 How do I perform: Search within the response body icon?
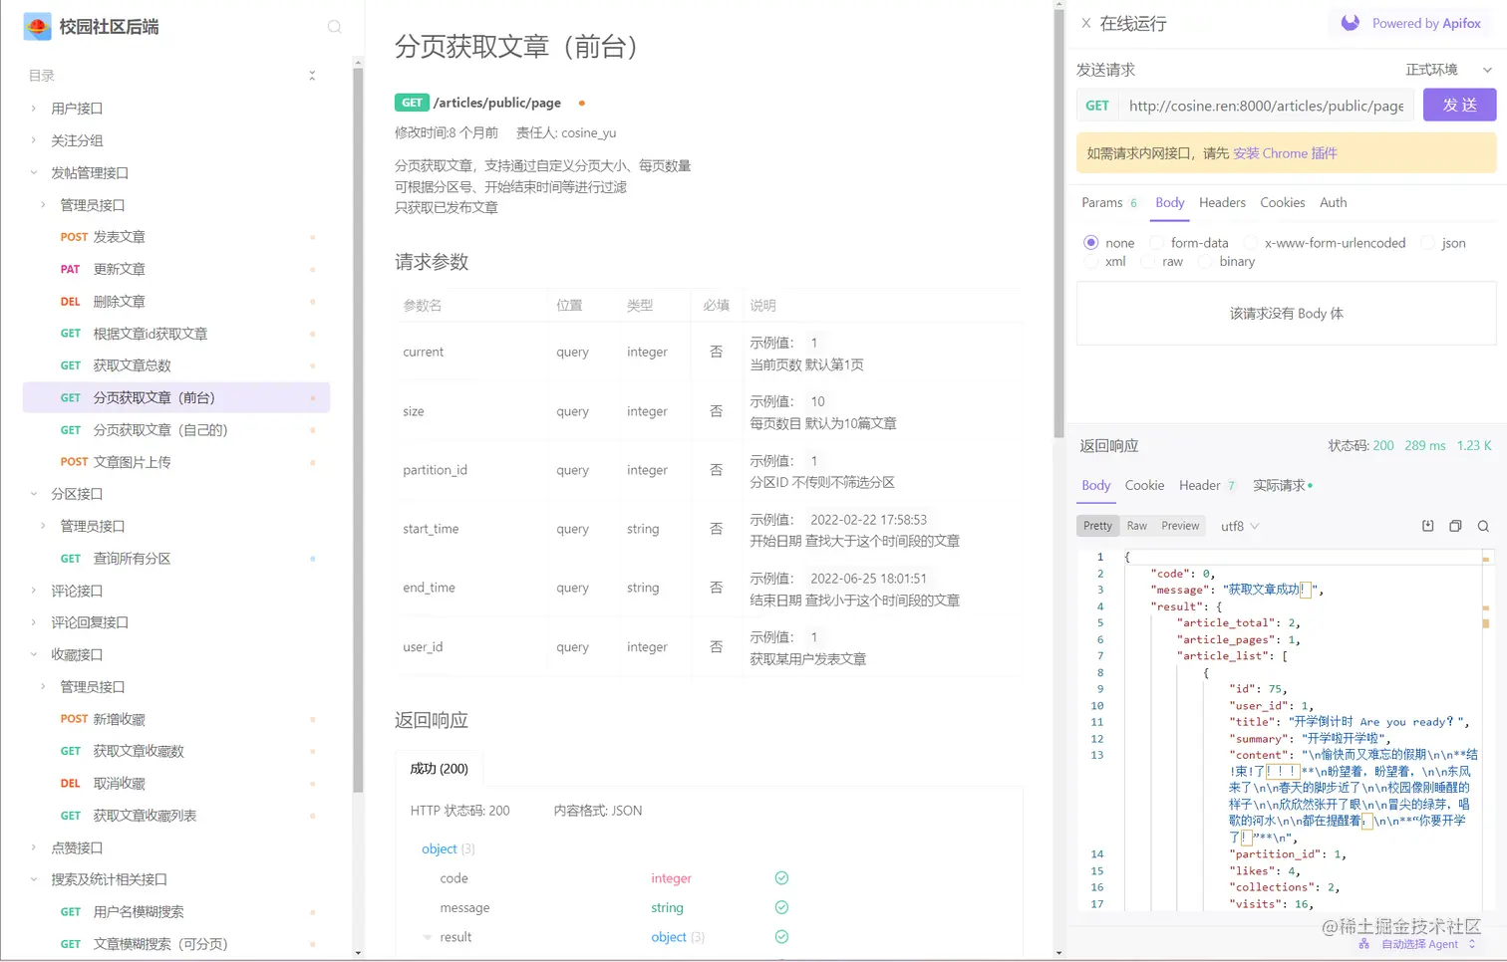pyautogui.click(x=1483, y=526)
